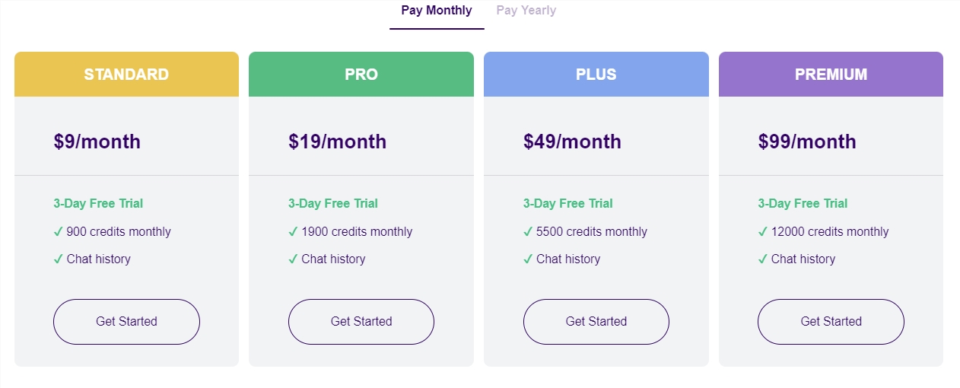Click Get Started under the Standard plan
This screenshot has width=960, height=388.
pyautogui.click(x=126, y=321)
